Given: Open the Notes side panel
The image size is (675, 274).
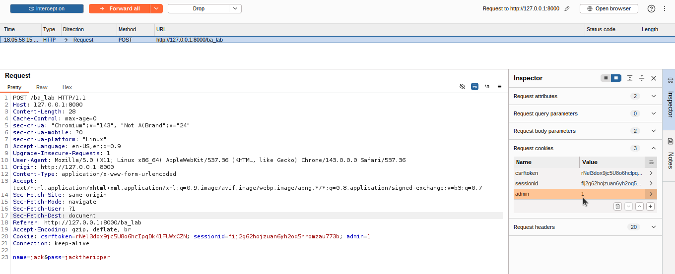Looking at the screenshot, I should pos(669,155).
